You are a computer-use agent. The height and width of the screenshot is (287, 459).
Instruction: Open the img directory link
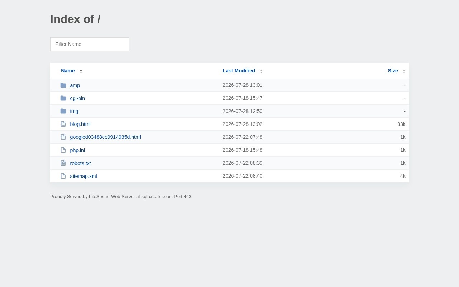(74, 111)
